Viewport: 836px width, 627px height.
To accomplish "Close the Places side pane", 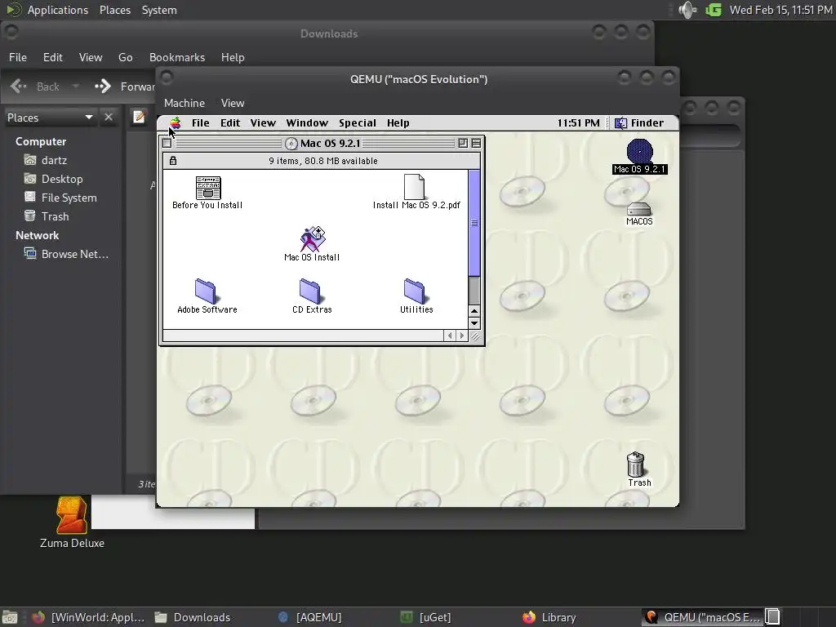I will coord(109,117).
